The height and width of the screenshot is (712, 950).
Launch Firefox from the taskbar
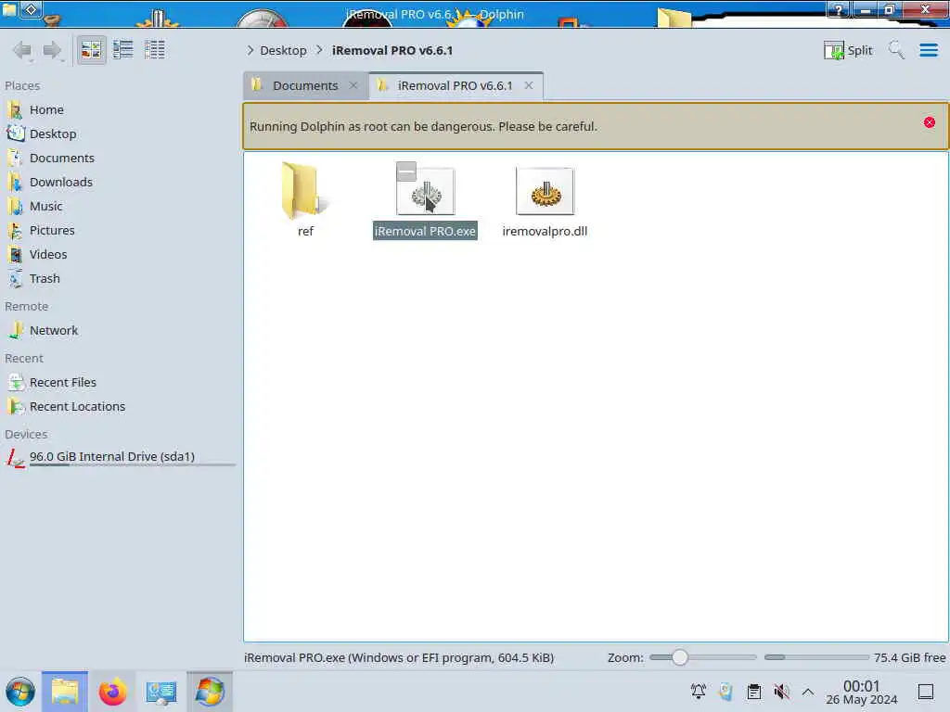pyautogui.click(x=112, y=692)
